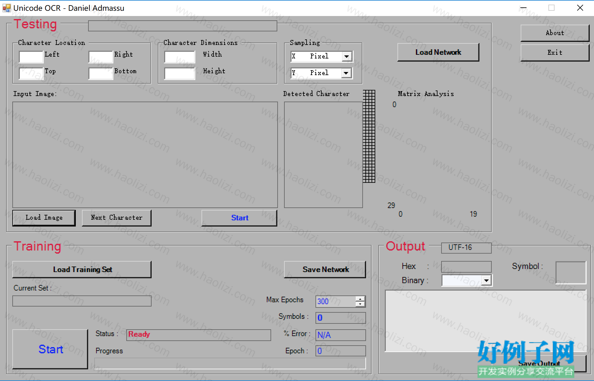This screenshot has width=594, height=381.
Task: Click the Current Set text field
Action: click(x=82, y=301)
